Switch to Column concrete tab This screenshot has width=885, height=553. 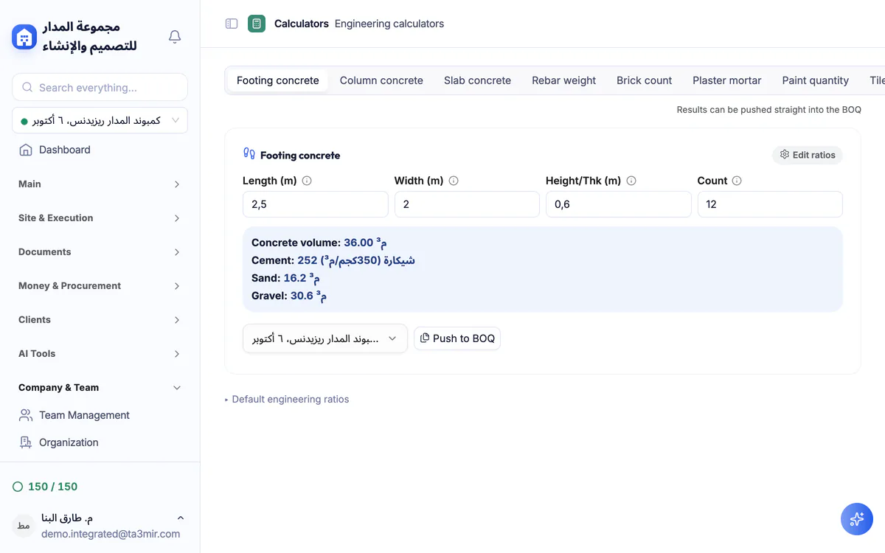click(381, 80)
